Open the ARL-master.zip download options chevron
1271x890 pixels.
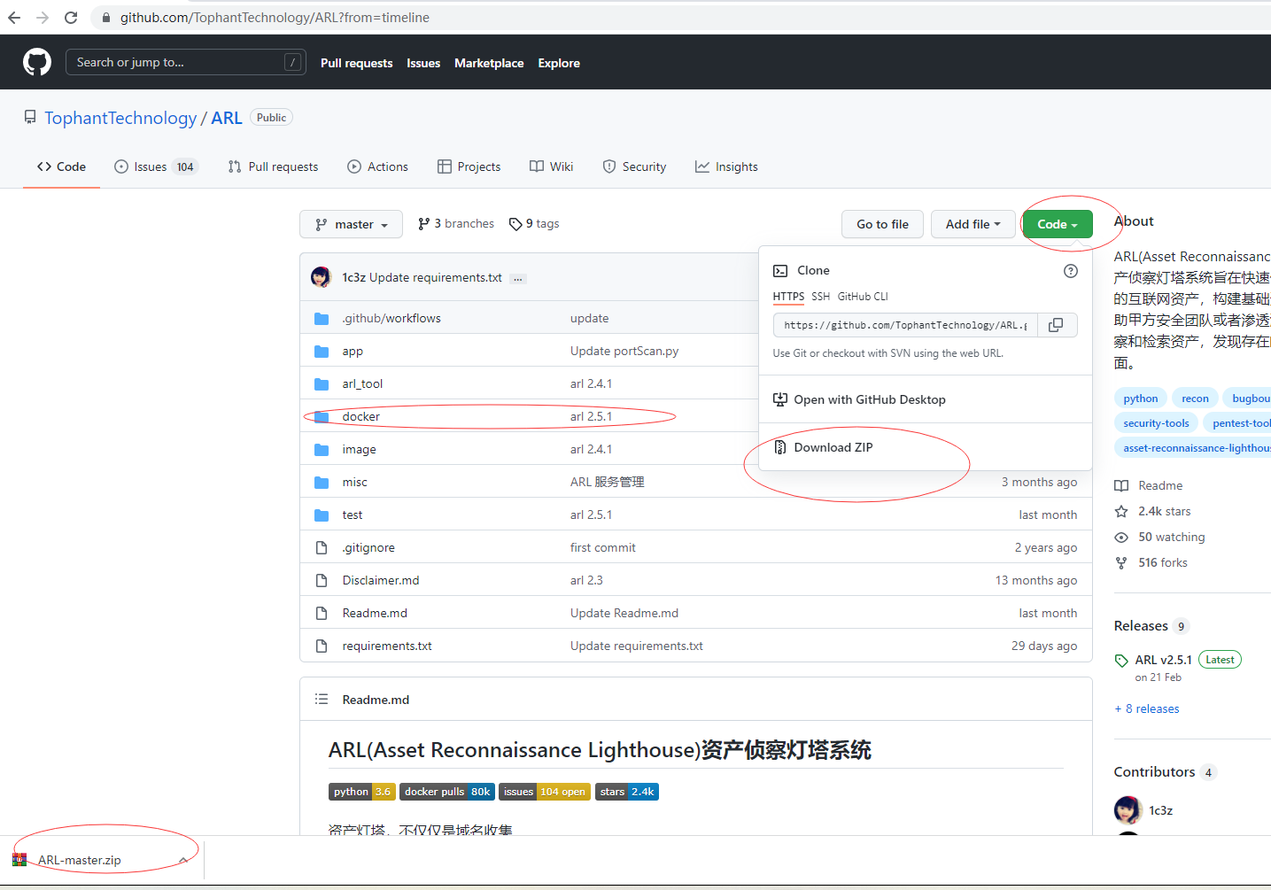[183, 860]
